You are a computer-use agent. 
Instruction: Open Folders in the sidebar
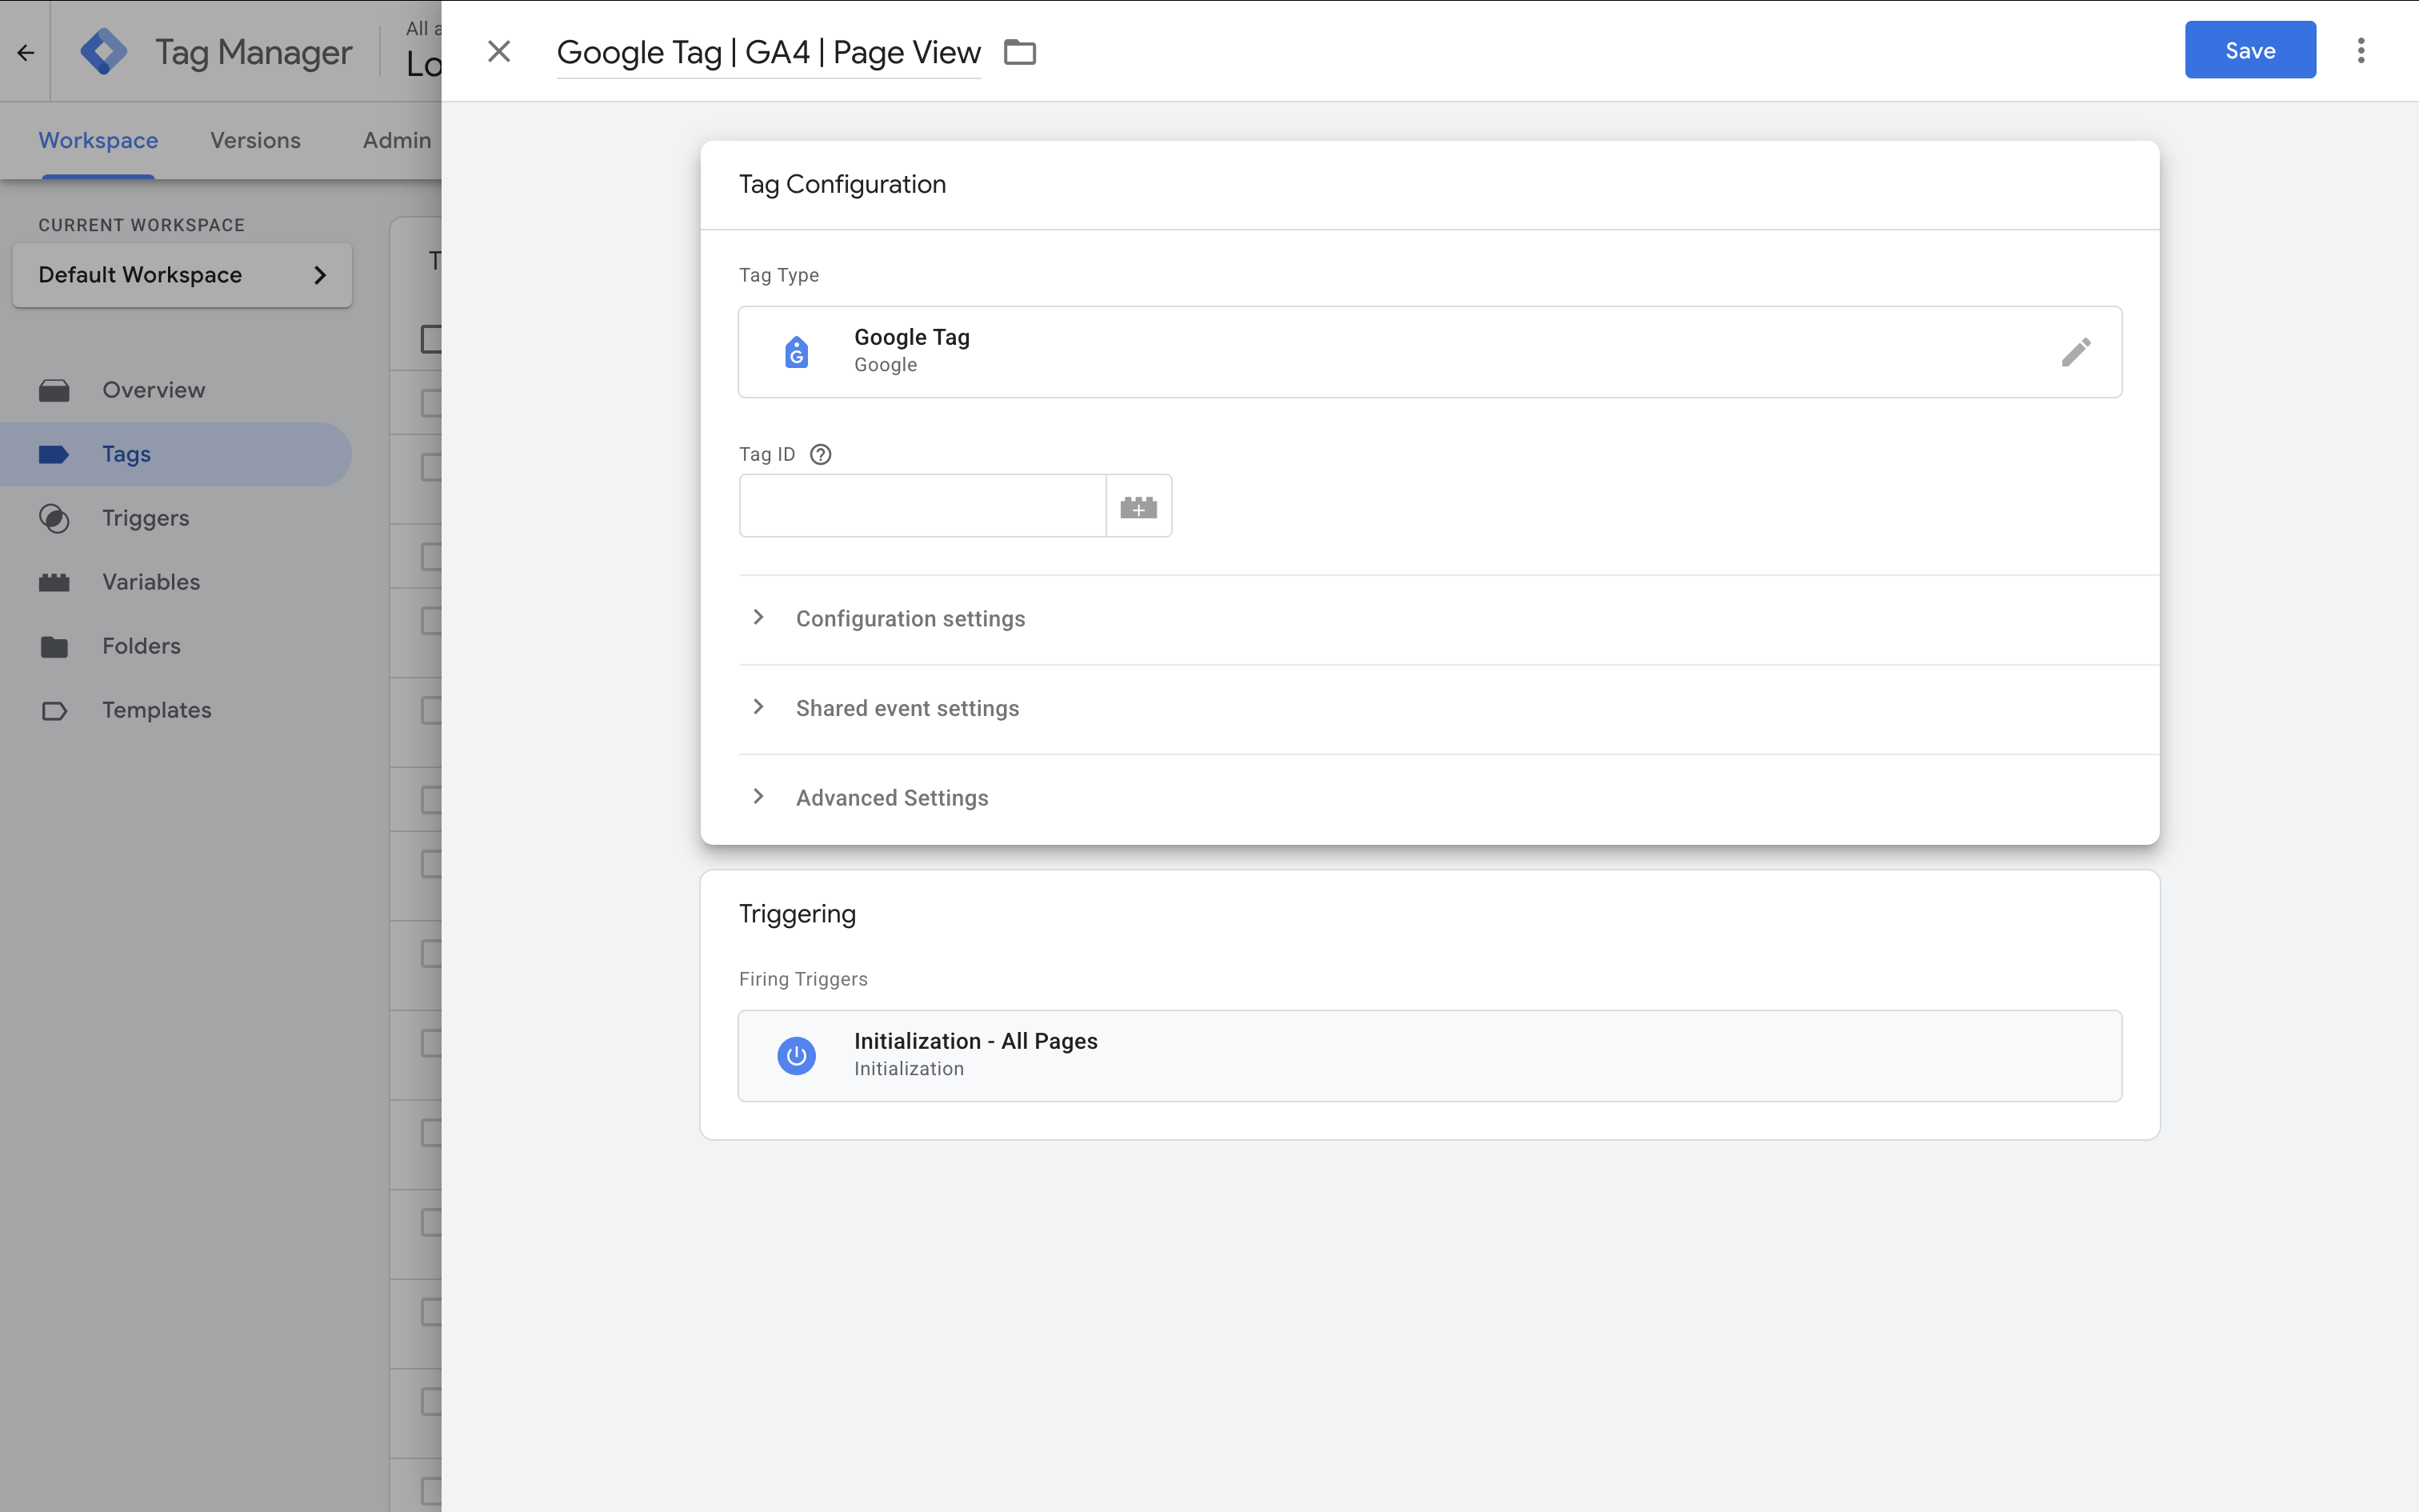click(176, 646)
